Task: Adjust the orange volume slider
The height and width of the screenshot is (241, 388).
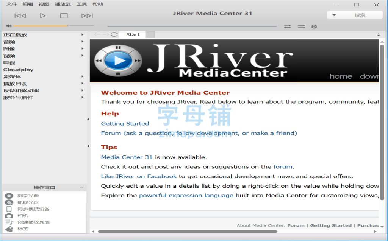Action: (54, 26)
